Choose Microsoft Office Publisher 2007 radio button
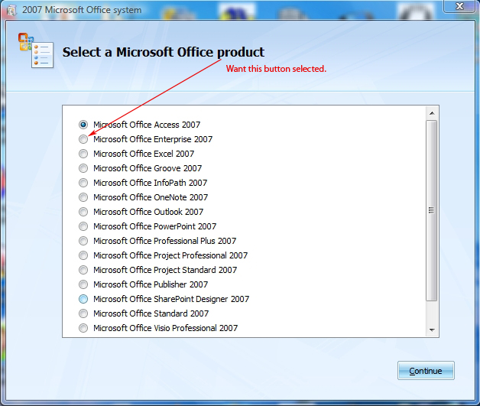 [x=83, y=284]
